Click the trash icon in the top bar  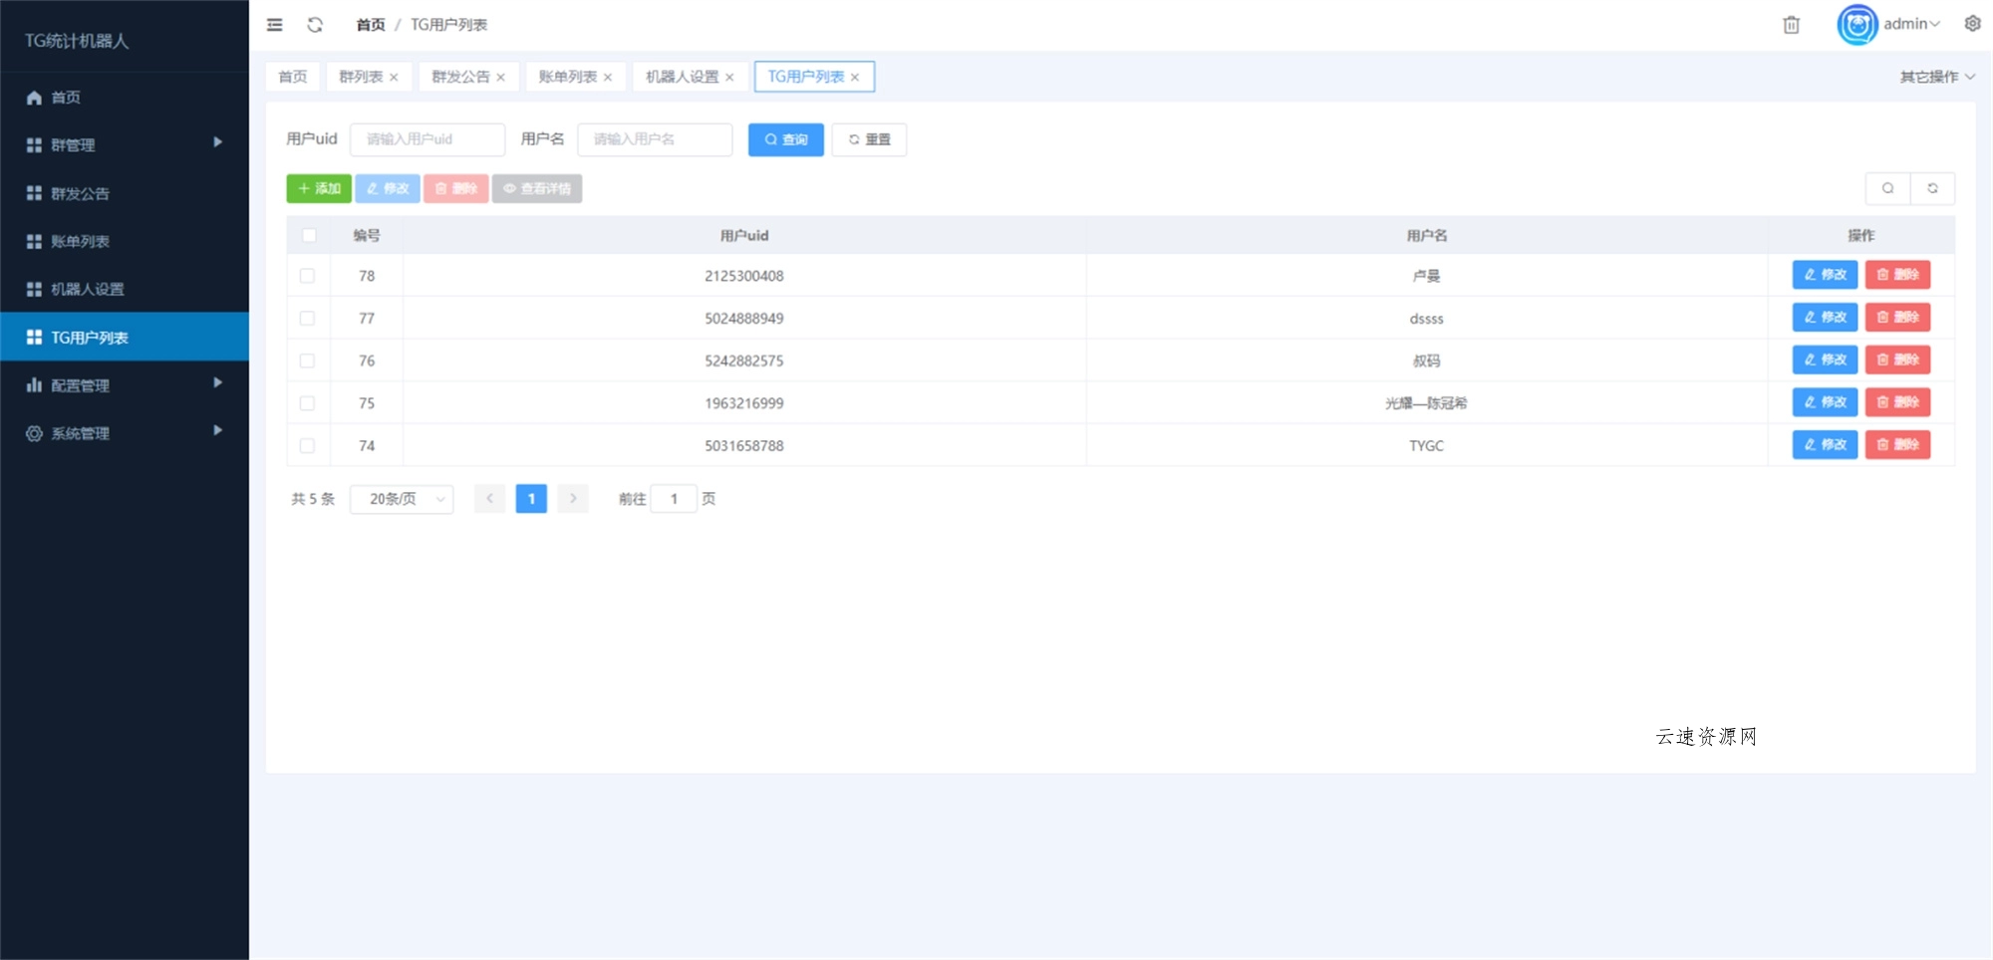[1791, 25]
